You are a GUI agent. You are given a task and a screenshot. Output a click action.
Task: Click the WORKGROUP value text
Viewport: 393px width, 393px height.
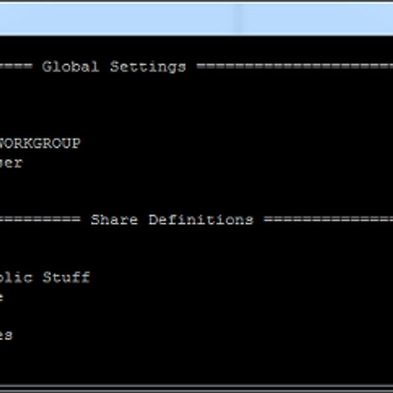[x=39, y=143]
